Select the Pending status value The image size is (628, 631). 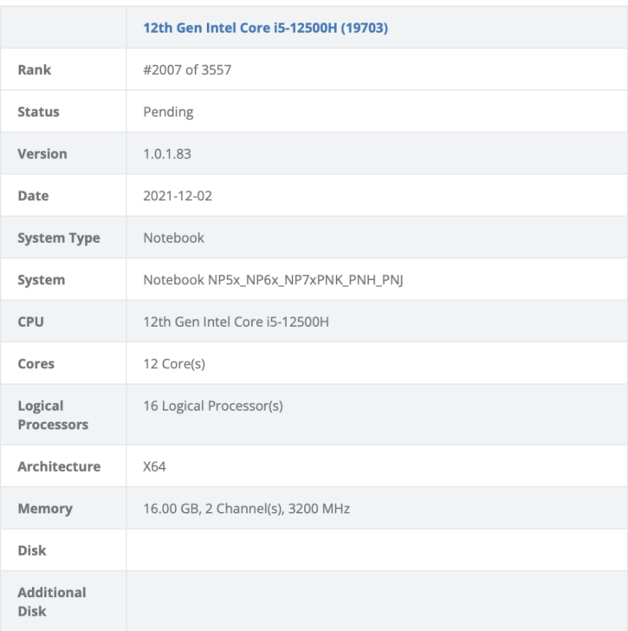pos(168,112)
